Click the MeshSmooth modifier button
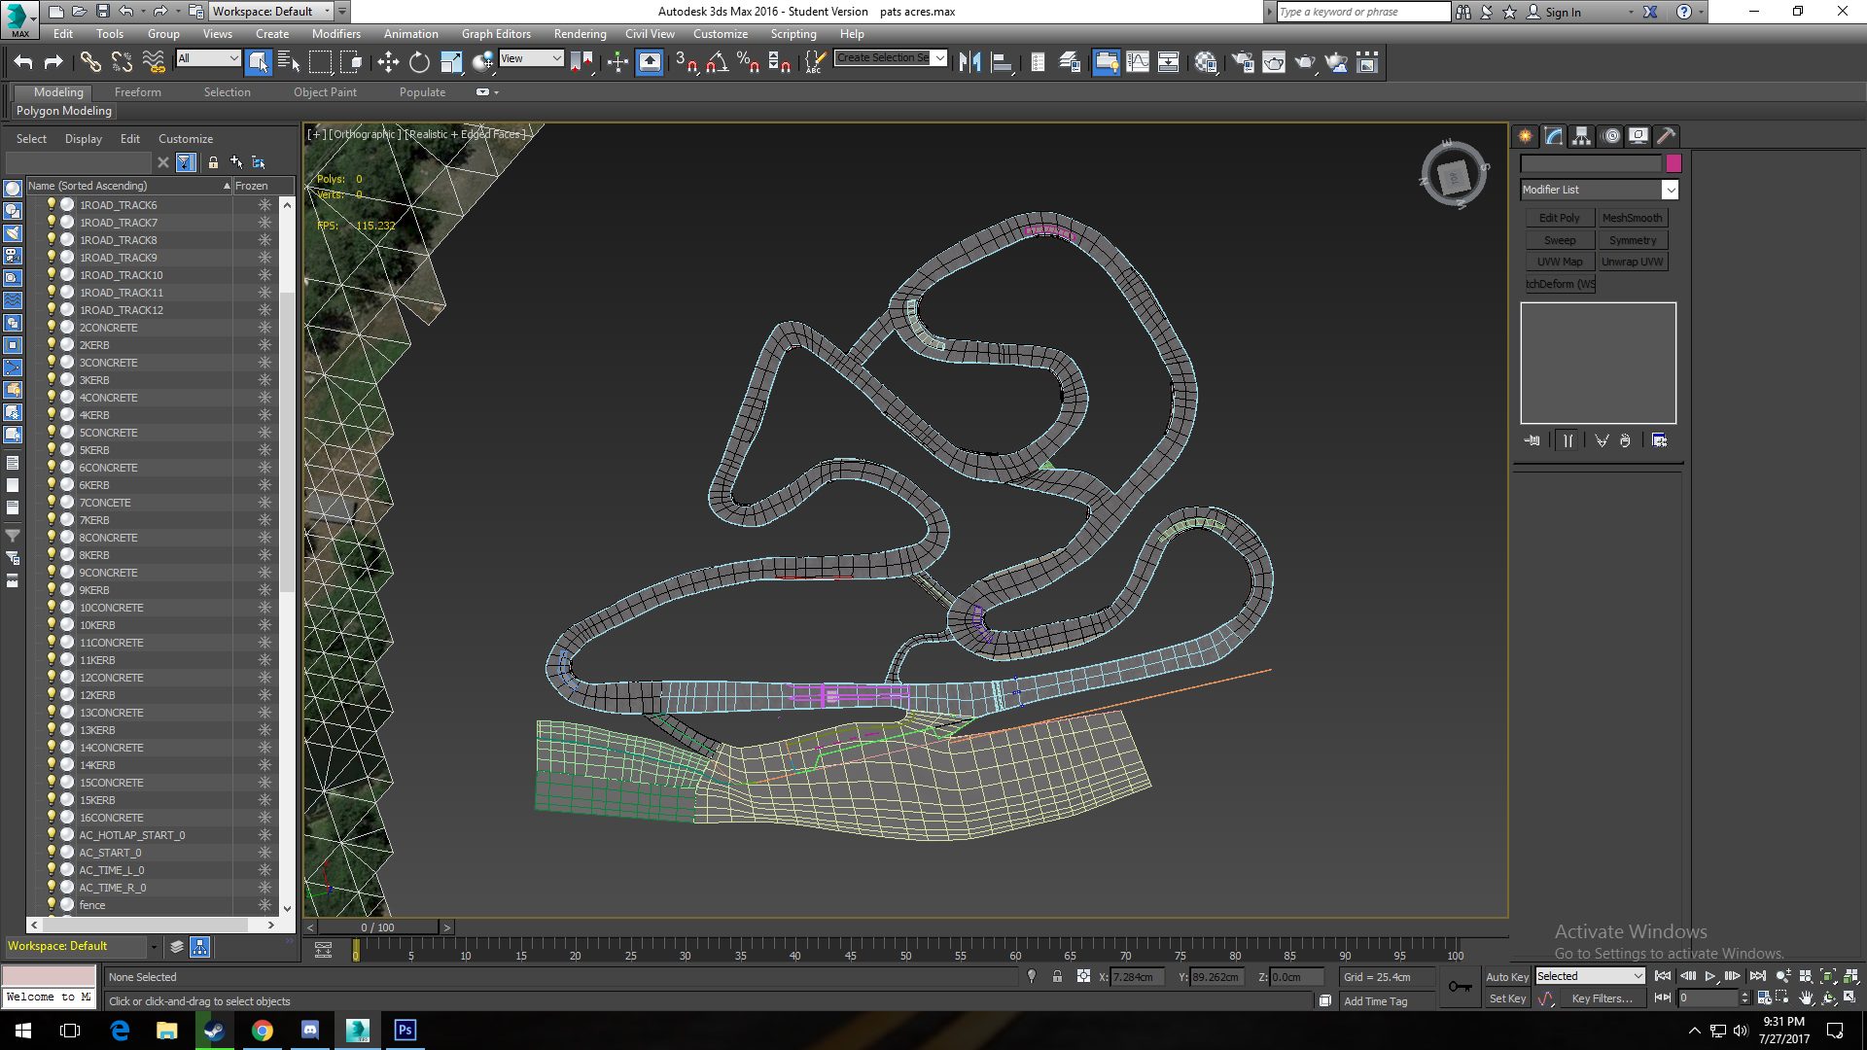The height and width of the screenshot is (1050, 1867). tap(1633, 218)
